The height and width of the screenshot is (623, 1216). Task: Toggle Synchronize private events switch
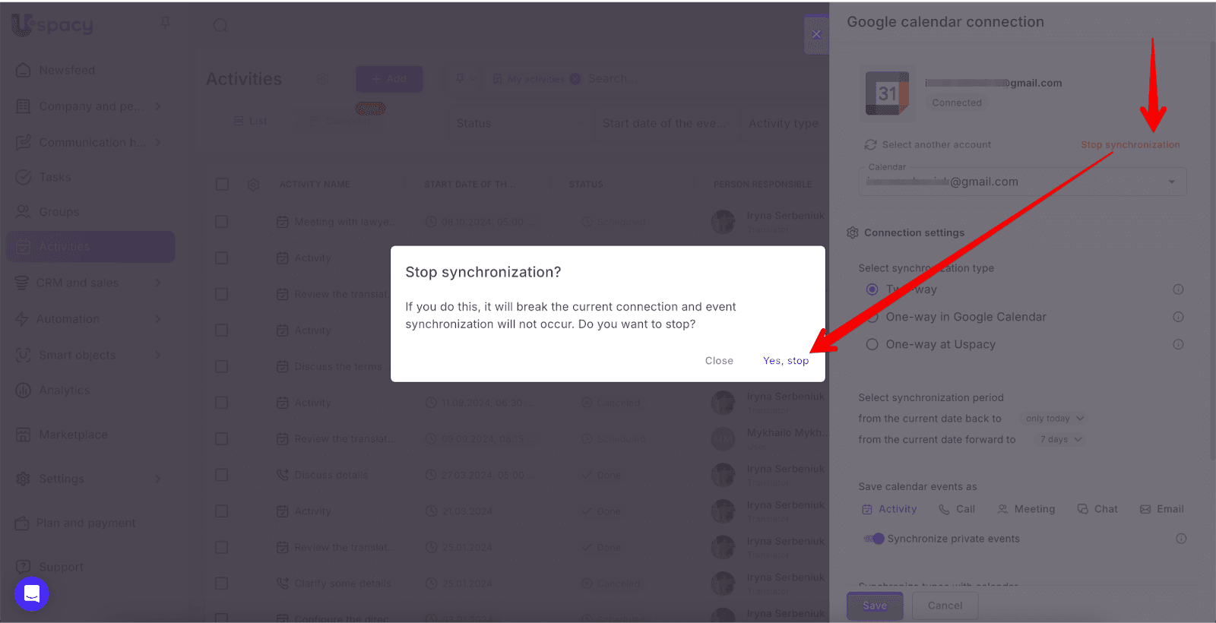click(x=874, y=539)
